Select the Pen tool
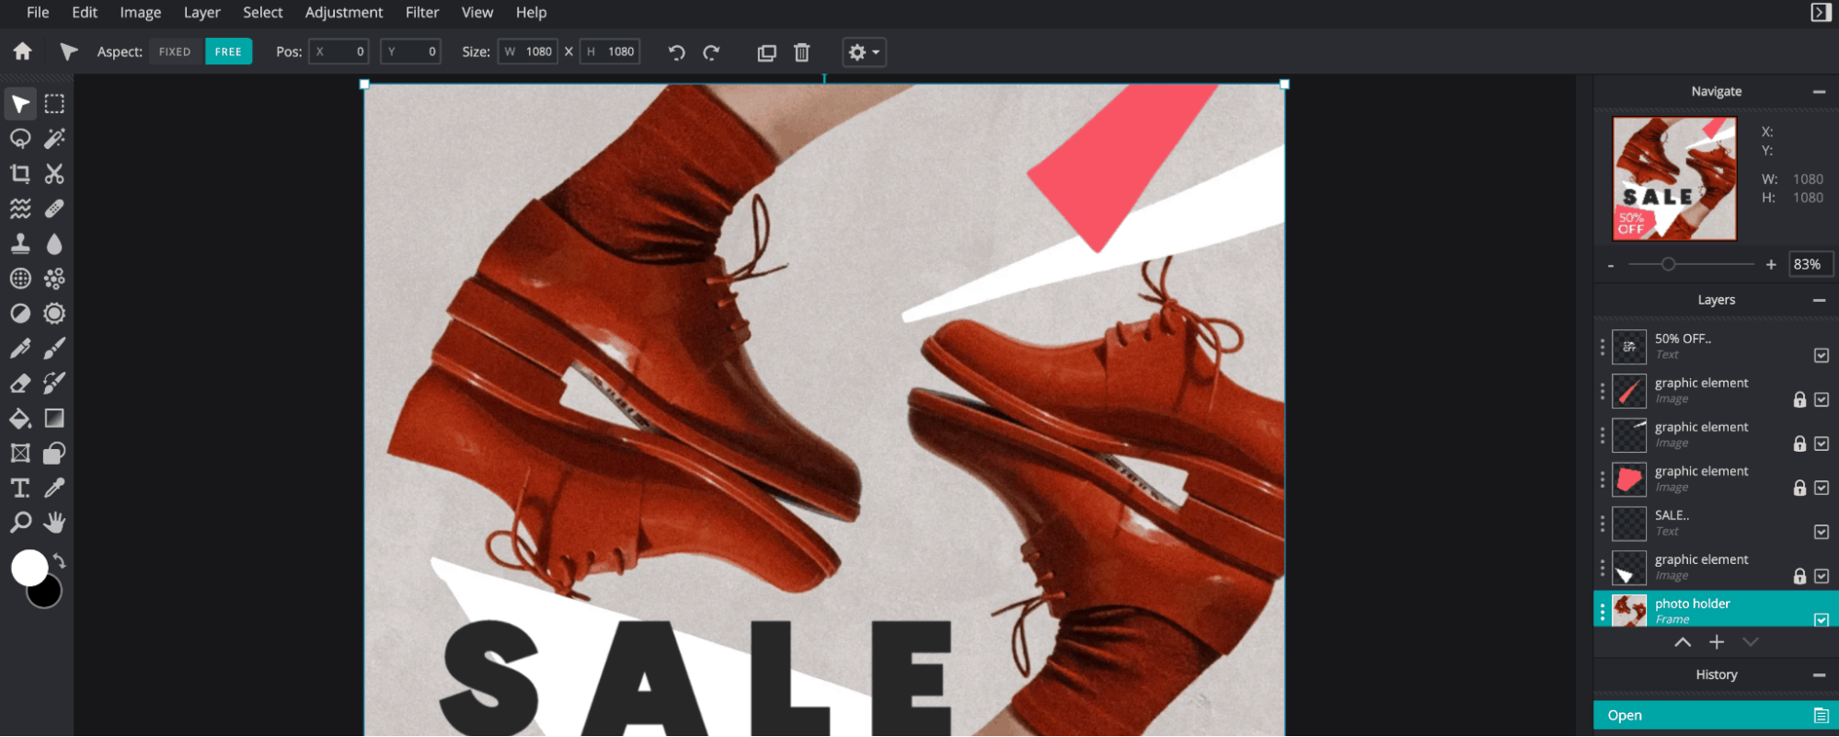 pyautogui.click(x=20, y=349)
